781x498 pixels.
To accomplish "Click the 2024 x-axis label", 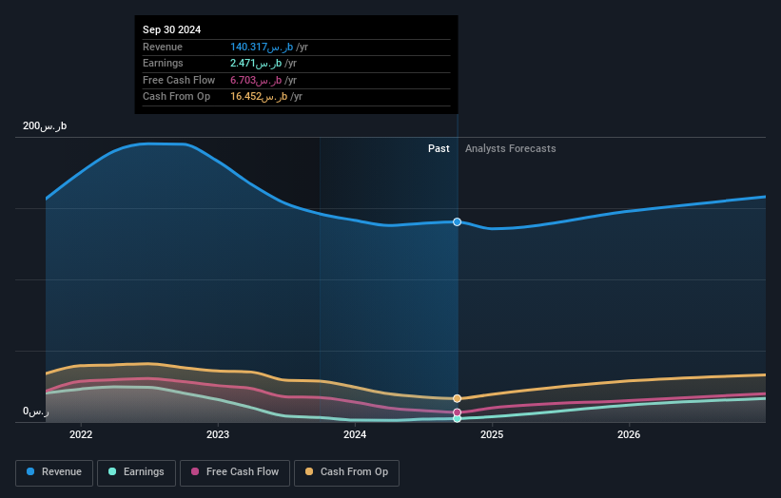I will point(355,434).
